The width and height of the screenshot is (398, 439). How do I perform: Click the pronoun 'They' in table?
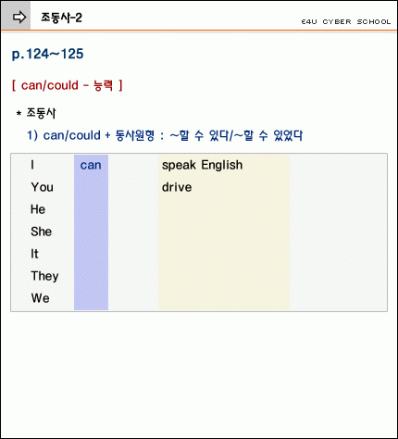pyautogui.click(x=45, y=276)
